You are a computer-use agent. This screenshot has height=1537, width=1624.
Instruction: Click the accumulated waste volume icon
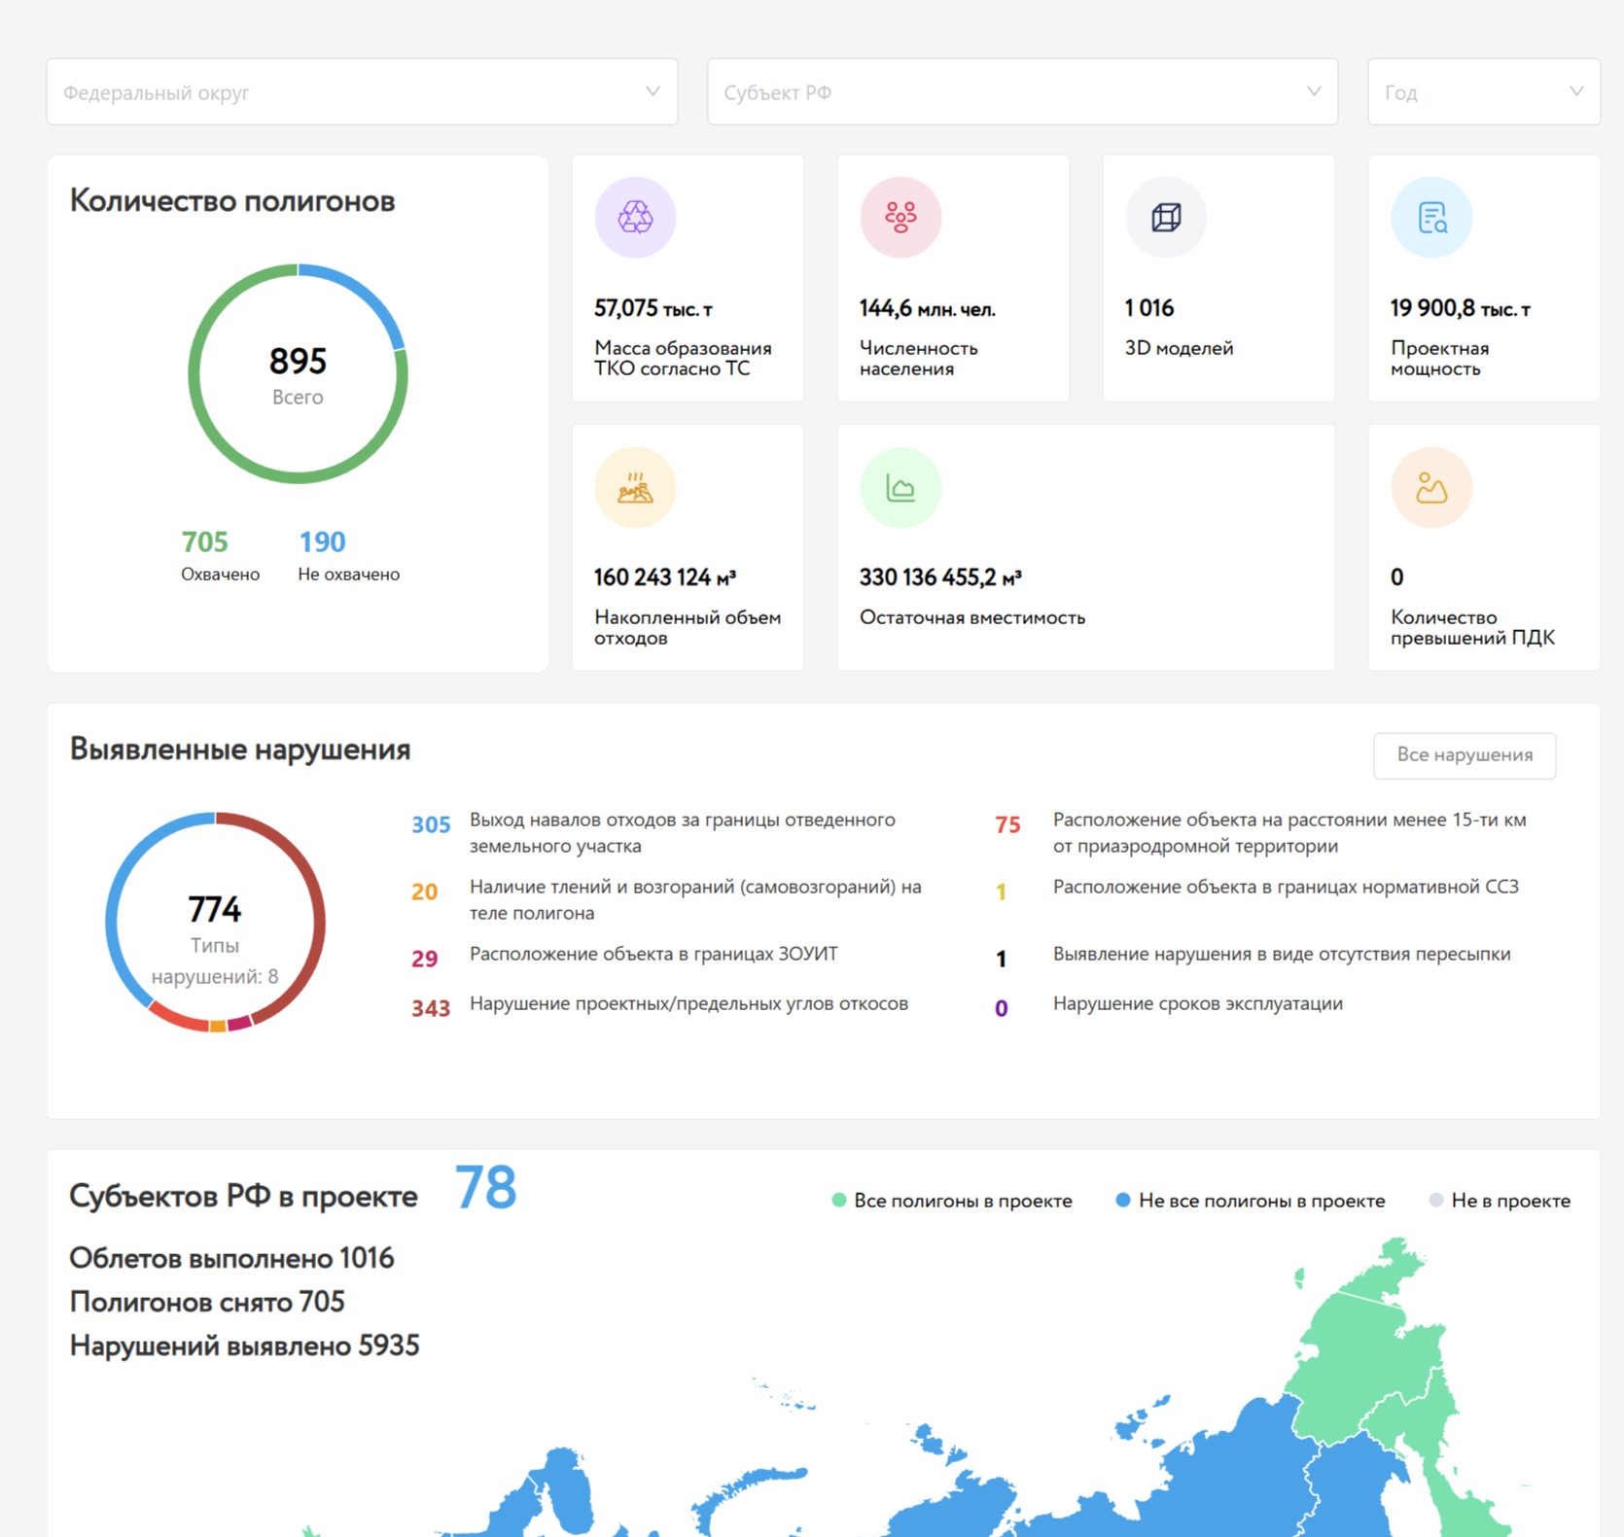tap(635, 487)
